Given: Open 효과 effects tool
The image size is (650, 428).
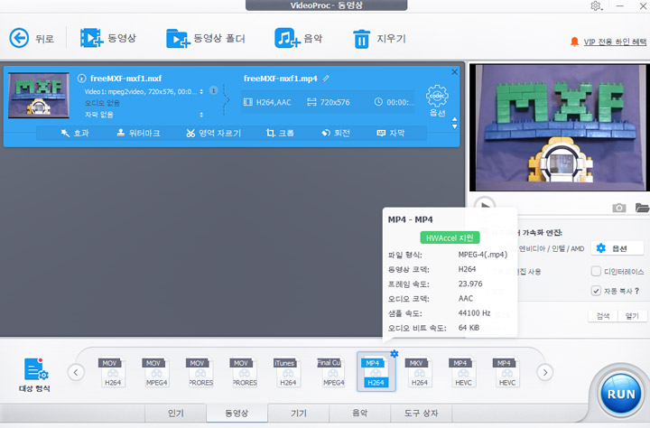Looking at the screenshot, I should 75,133.
